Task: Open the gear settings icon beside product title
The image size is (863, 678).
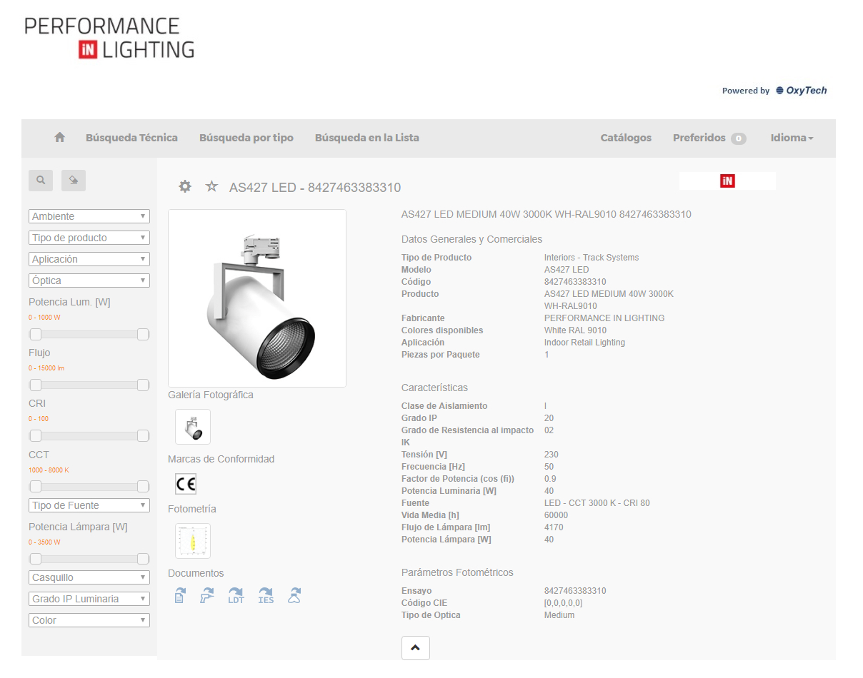Action: [x=185, y=187]
